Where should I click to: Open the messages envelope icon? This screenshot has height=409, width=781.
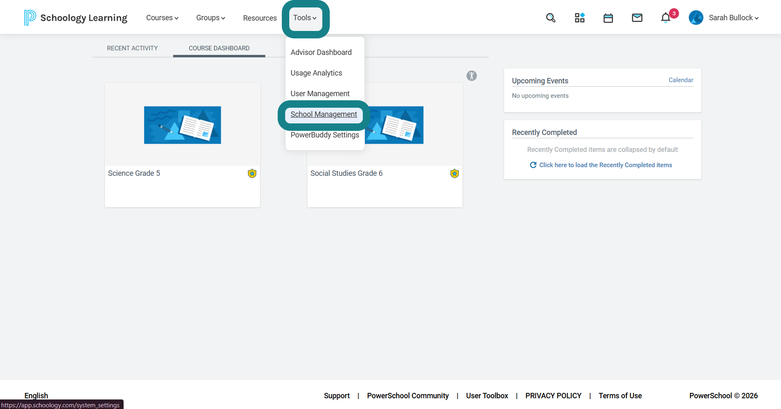click(637, 18)
